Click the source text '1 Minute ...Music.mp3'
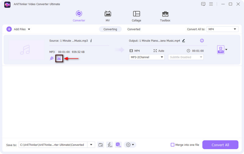This screenshot has width=244, height=154. point(74,41)
